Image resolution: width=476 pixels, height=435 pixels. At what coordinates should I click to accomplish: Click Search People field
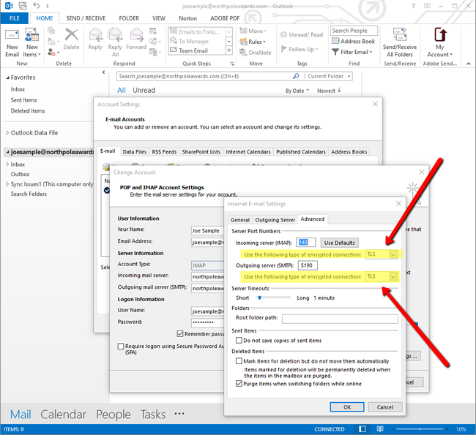pos(354,31)
